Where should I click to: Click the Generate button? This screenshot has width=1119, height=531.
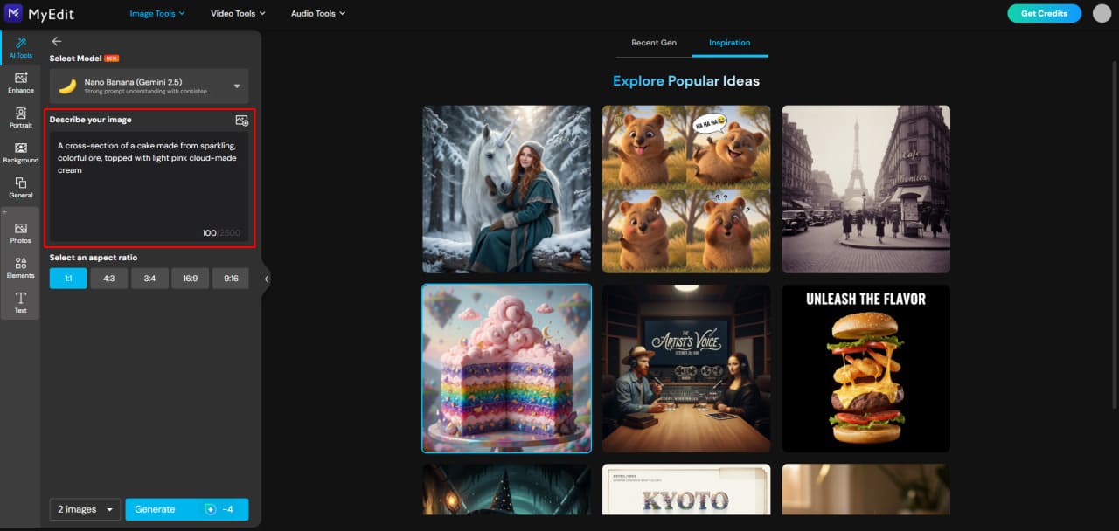(187, 509)
